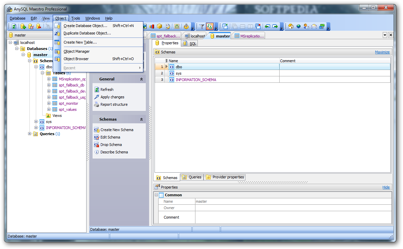Choose Create New Table menu entry
403x249 pixels.
98,42
